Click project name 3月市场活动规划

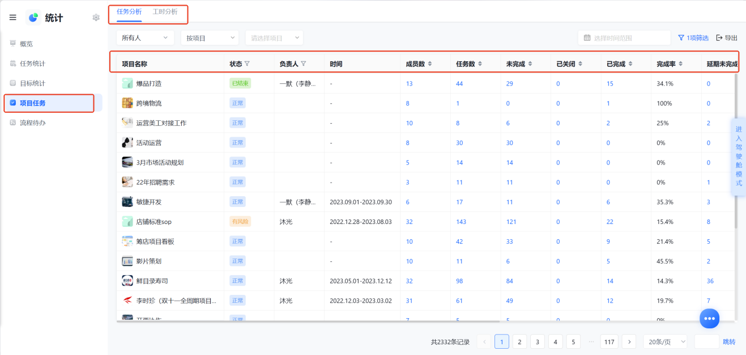[160, 162]
